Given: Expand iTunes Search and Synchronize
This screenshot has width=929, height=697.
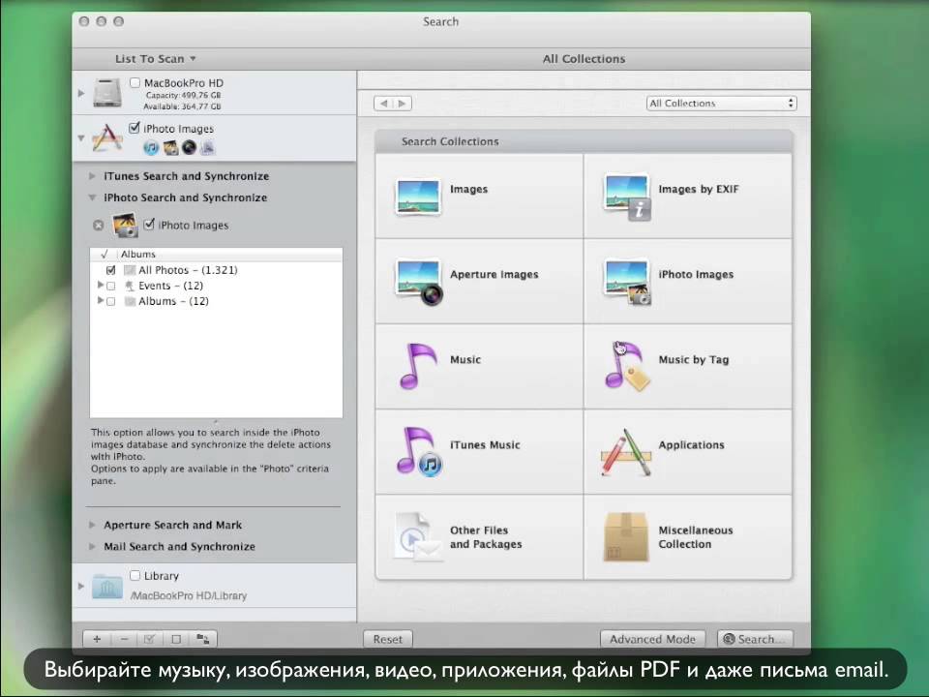Looking at the screenshot, I should point(92,176).
